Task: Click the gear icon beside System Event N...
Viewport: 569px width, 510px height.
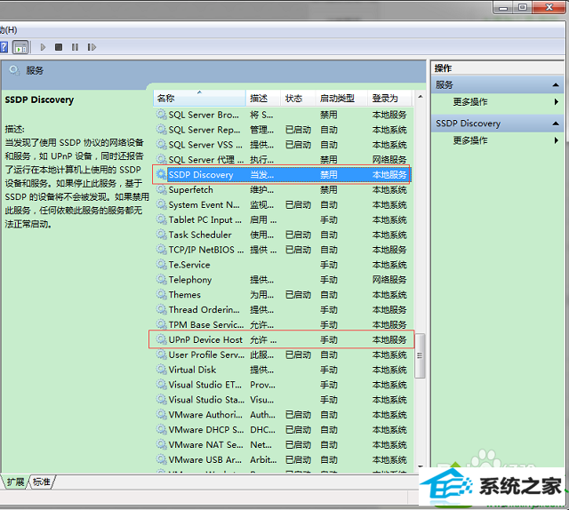Action: point(161,204)
